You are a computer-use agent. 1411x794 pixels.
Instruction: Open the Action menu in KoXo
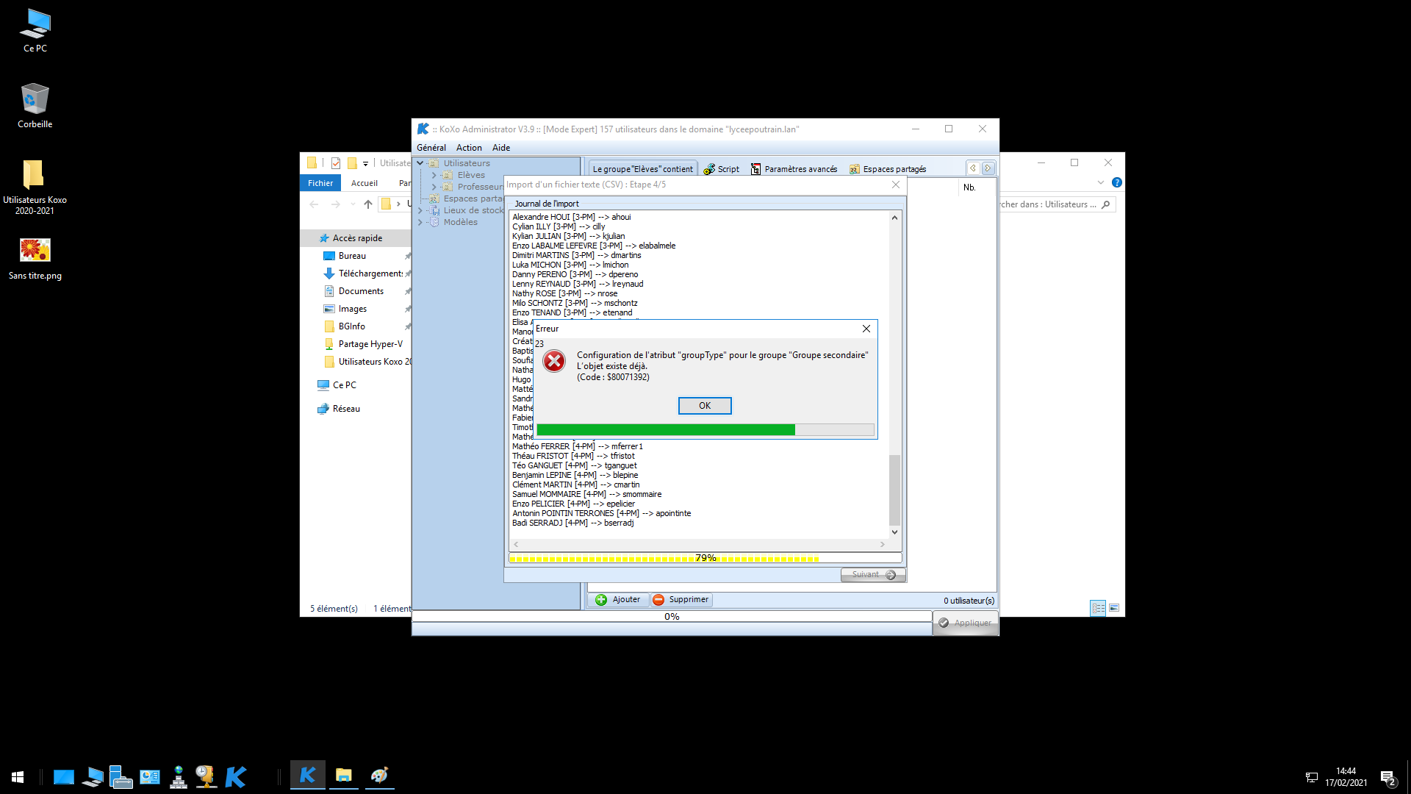(x=469, y=148)
